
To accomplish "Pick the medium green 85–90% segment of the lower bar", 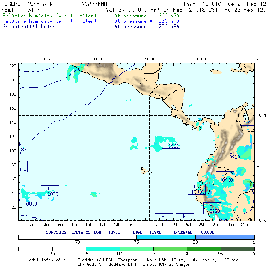I will tap(170, 249).
